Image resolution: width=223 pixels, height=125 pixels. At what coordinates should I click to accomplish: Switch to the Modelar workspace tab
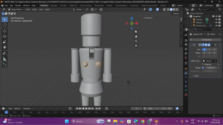tap(54, 5)
